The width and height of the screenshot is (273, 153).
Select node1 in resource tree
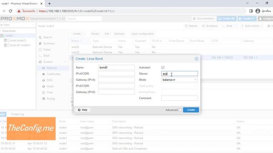point(9,36)
